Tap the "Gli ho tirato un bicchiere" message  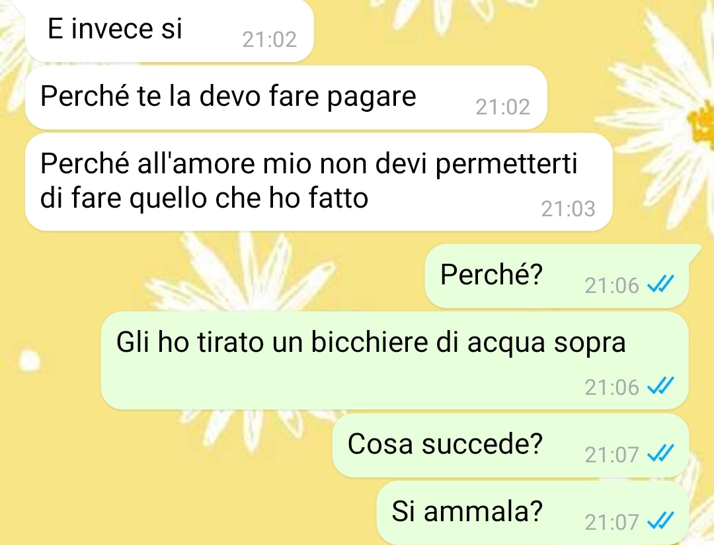(x=394, y=360)
